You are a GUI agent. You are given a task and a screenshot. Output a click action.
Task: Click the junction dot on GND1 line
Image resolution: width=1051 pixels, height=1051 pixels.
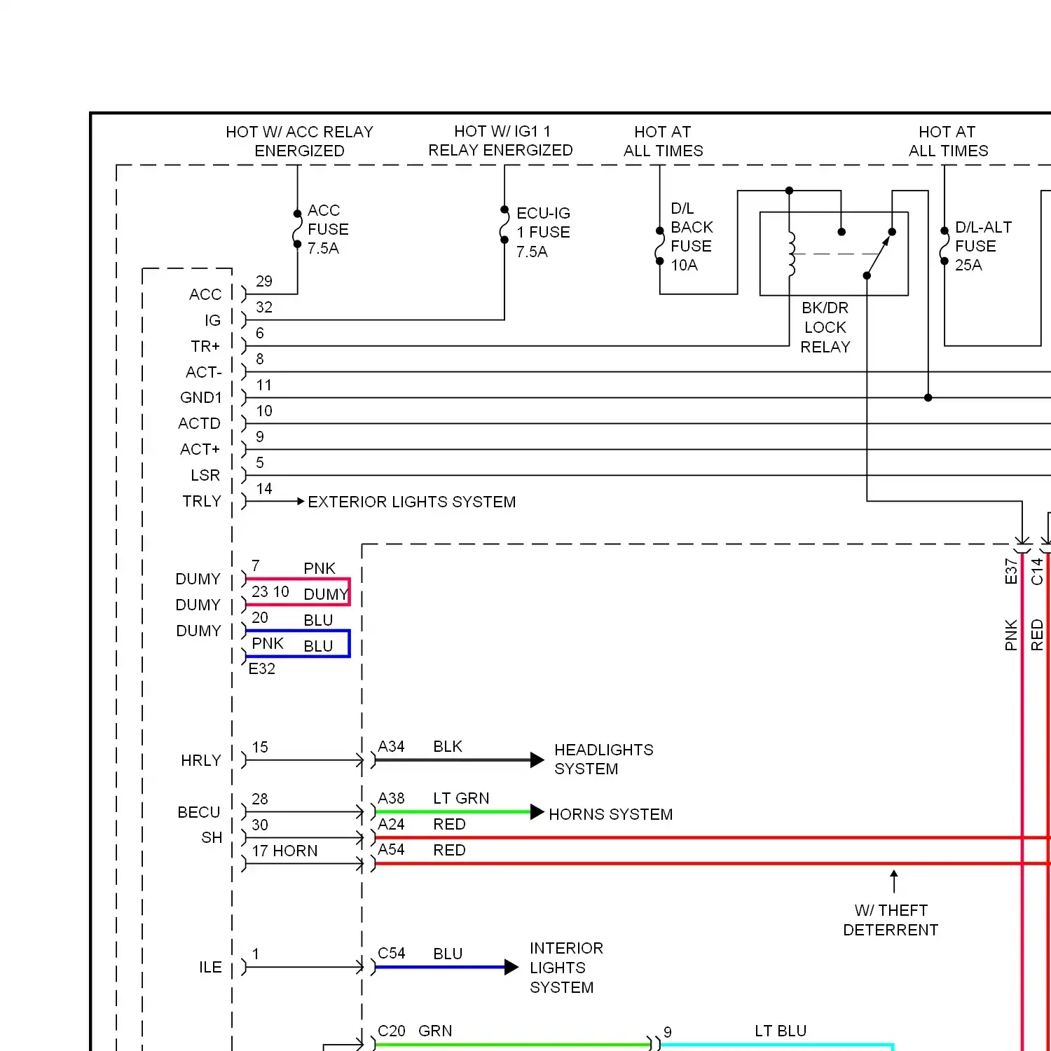928,398
